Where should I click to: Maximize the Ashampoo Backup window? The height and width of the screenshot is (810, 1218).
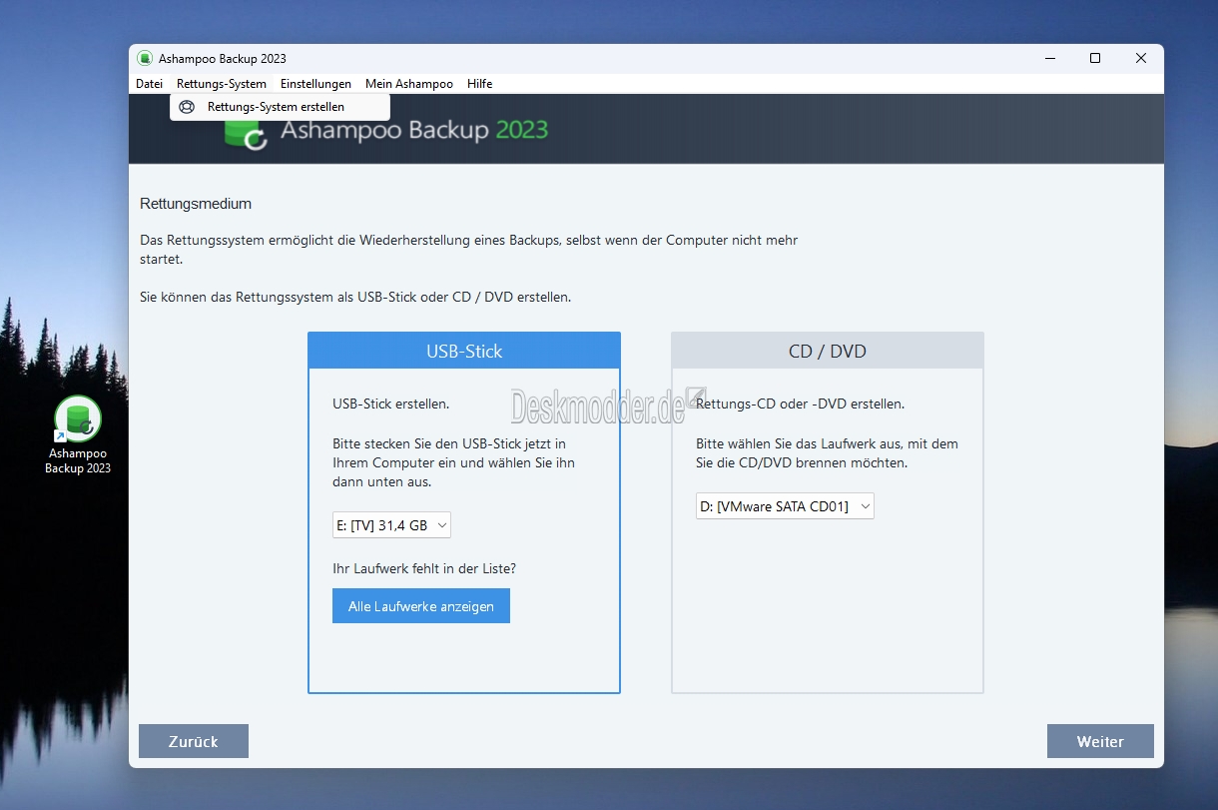click(1095, 59)
